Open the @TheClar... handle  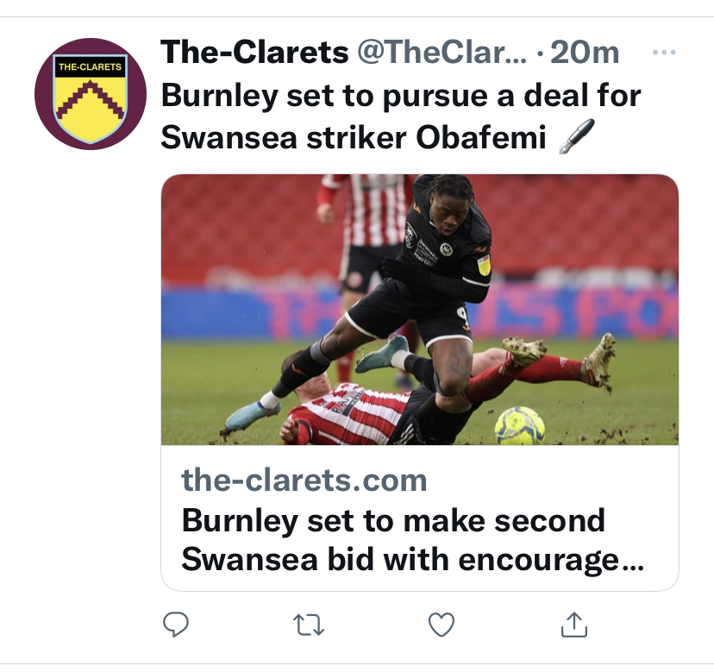point(442,53)
